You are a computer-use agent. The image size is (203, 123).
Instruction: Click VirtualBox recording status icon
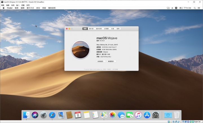click(x=186, y=122)
